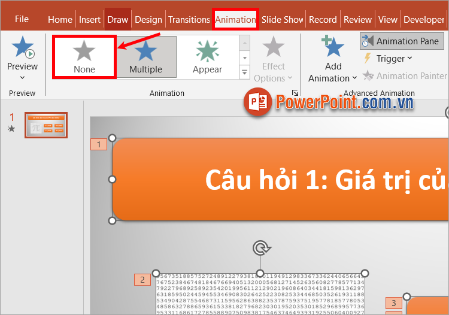Go to the Insert tab

click(90, 19)
